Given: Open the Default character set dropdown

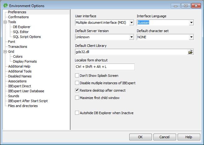Looking at the screenshot, I should pos(191,37).
